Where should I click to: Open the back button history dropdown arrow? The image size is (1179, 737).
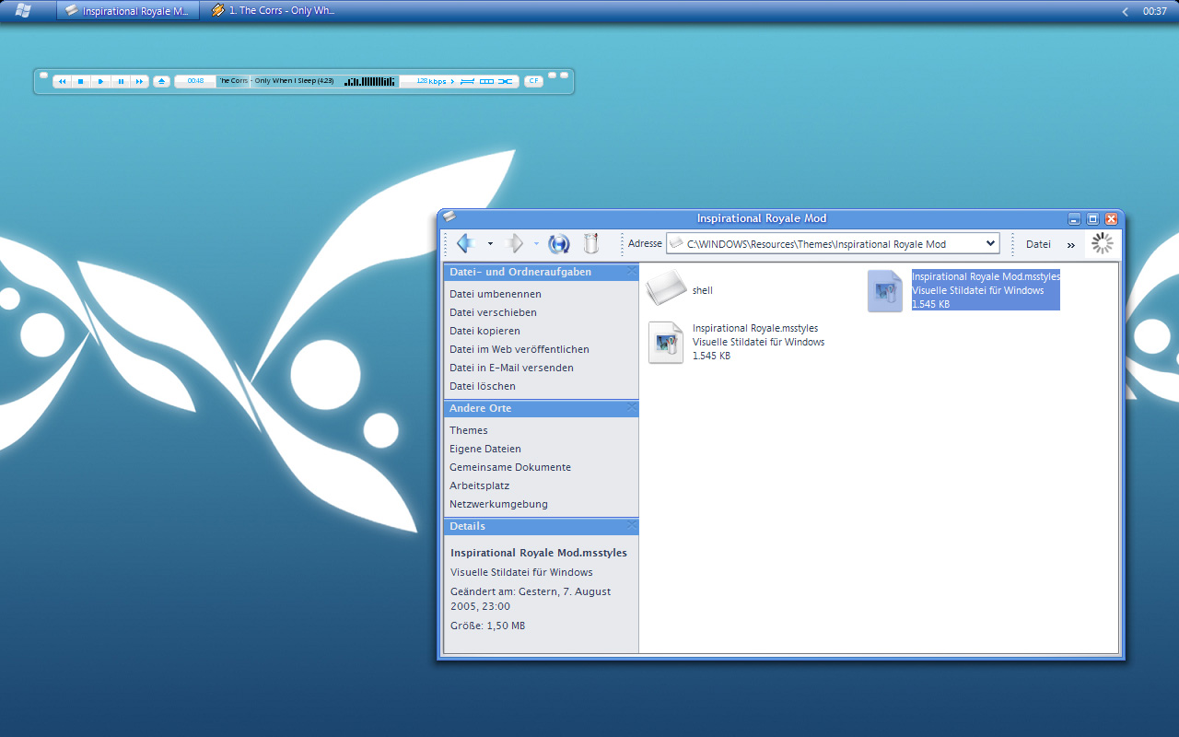pos(490,244)
